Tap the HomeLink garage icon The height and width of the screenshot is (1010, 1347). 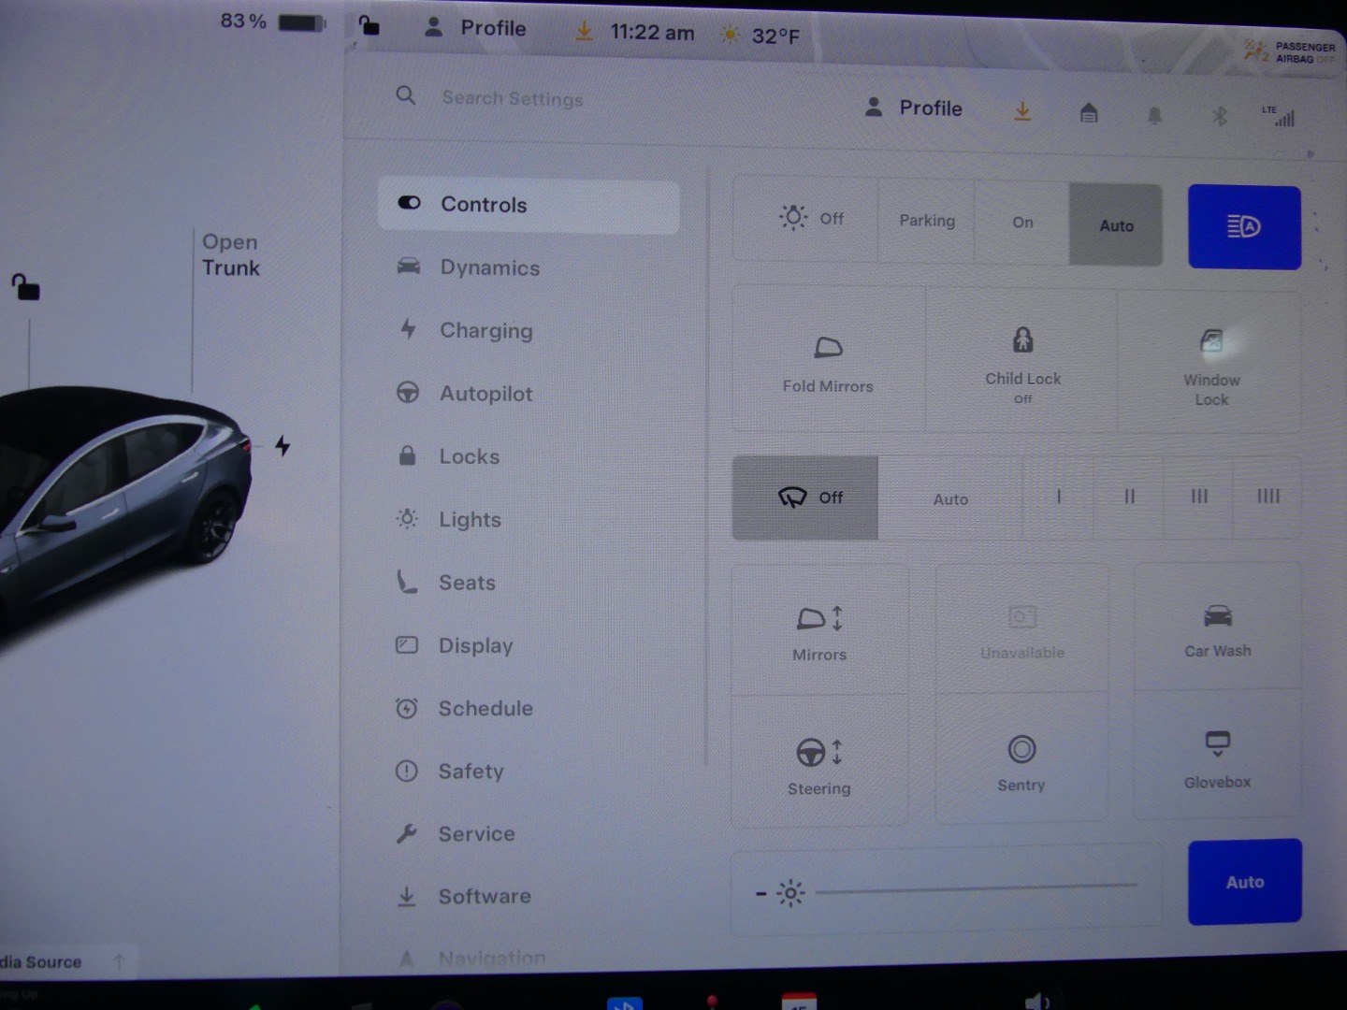coord(1089,113)
